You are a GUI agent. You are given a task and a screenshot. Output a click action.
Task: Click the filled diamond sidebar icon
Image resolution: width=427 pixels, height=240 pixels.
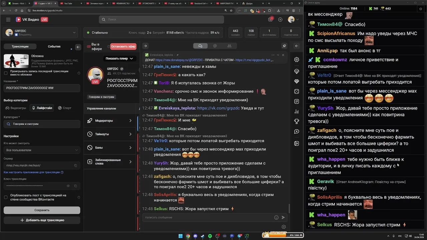(x=297, y=81)
